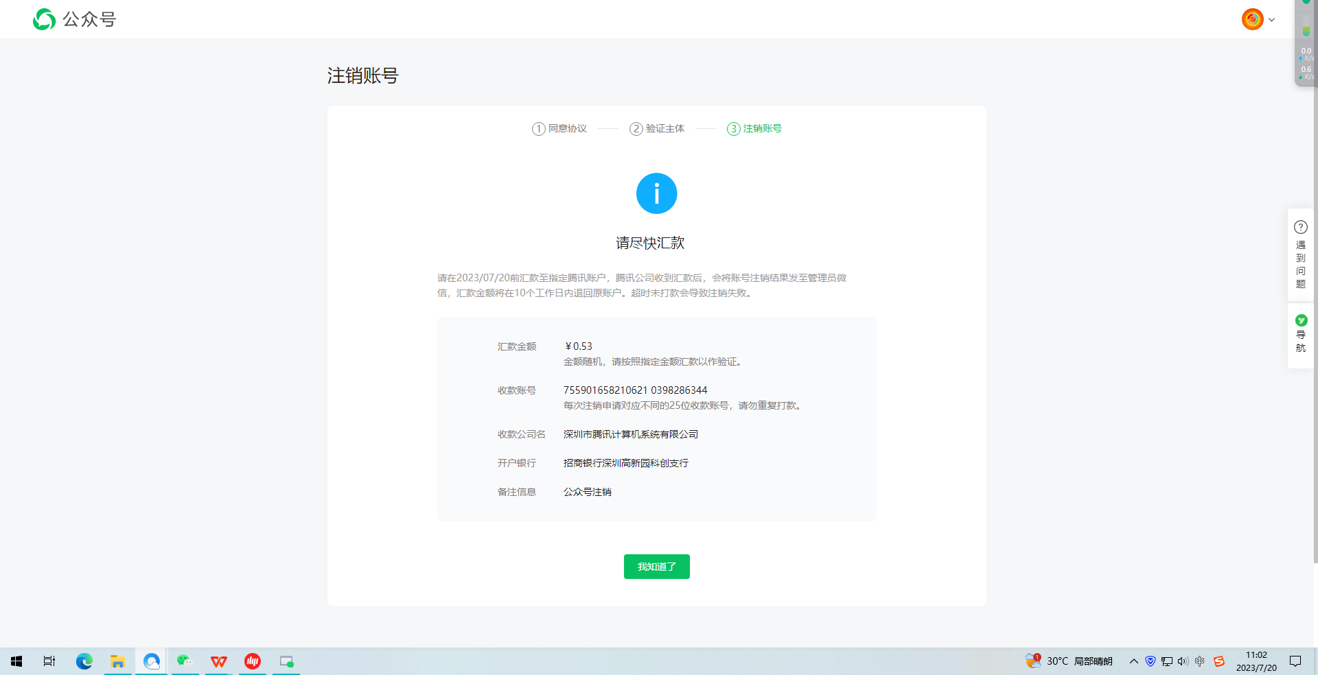
Task: Click the 公众号 logo in the header
Action: pos(74,19)
